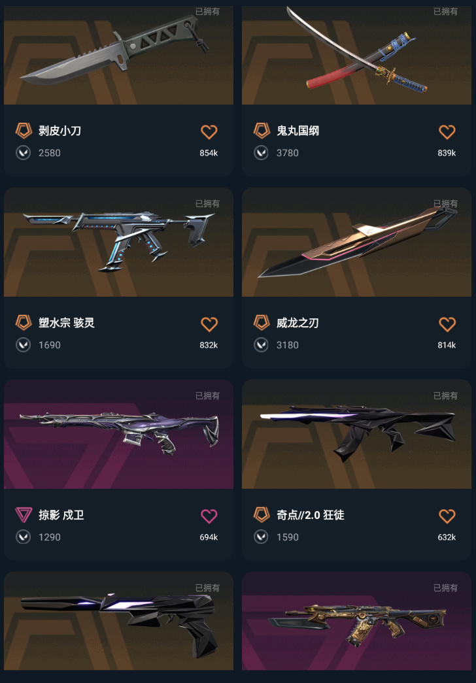Click VP icon next to 1590 price
This screenshot has height=683, width=476.
(x=261, y=537)
